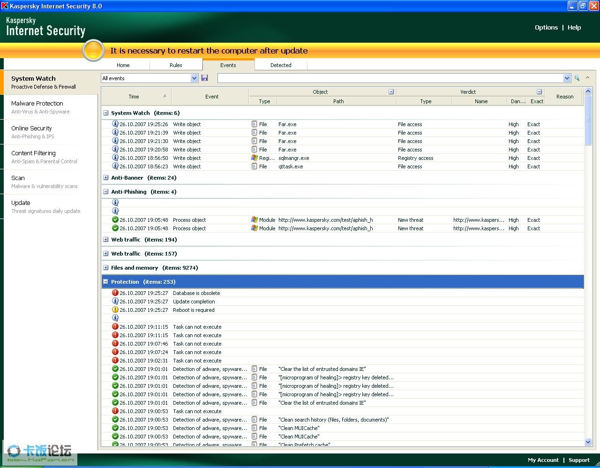
Task: Open Help link in header
Action: point(574,28)
